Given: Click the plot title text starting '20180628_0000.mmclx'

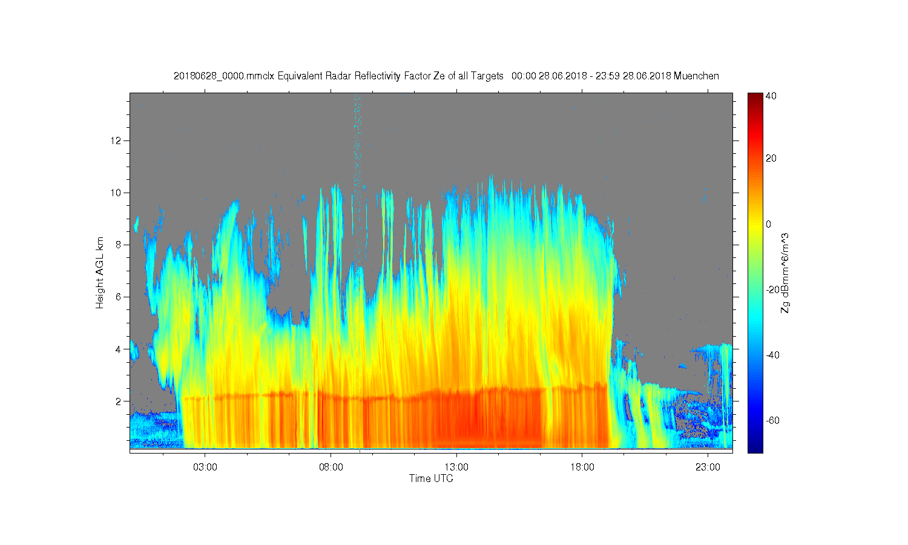Looking at the screenshot, I should pyautogui.click(x=446, y=76).
